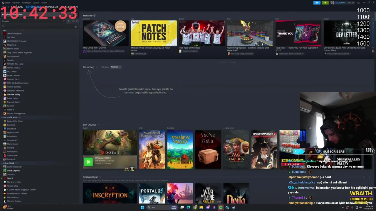Open the Windows Start menu
This screenshot has width=376, height=211.
pos(142,207)
